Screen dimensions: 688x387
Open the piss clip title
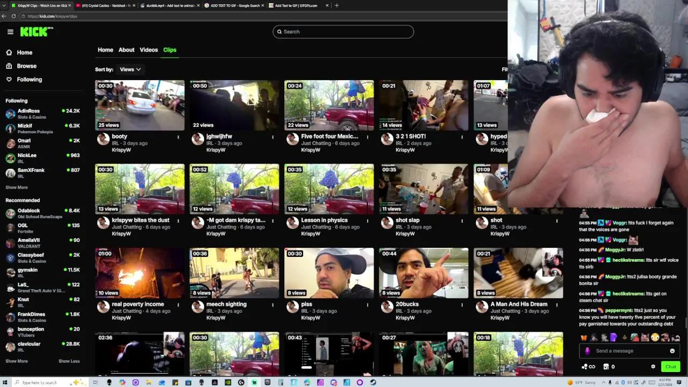click(x=306, y=304)
